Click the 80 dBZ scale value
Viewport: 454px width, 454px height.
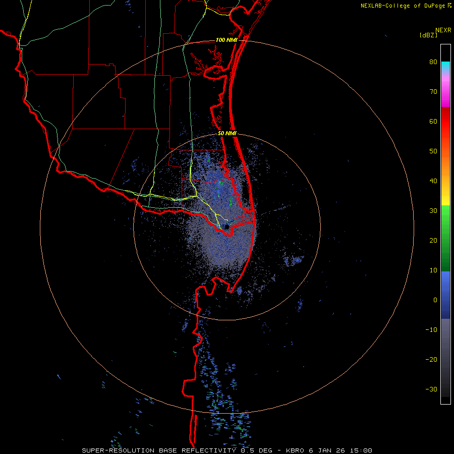tap(433, 62)
